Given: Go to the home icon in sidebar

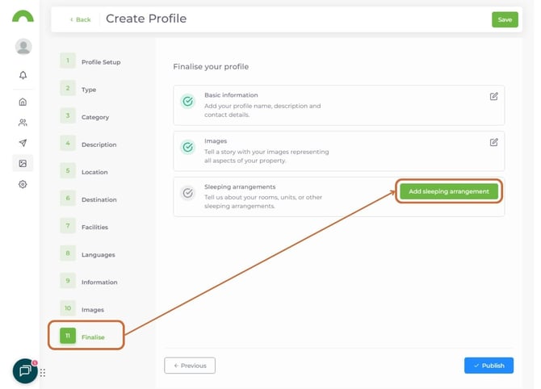Looking at the screenshot, I should [x=23, y=102].
